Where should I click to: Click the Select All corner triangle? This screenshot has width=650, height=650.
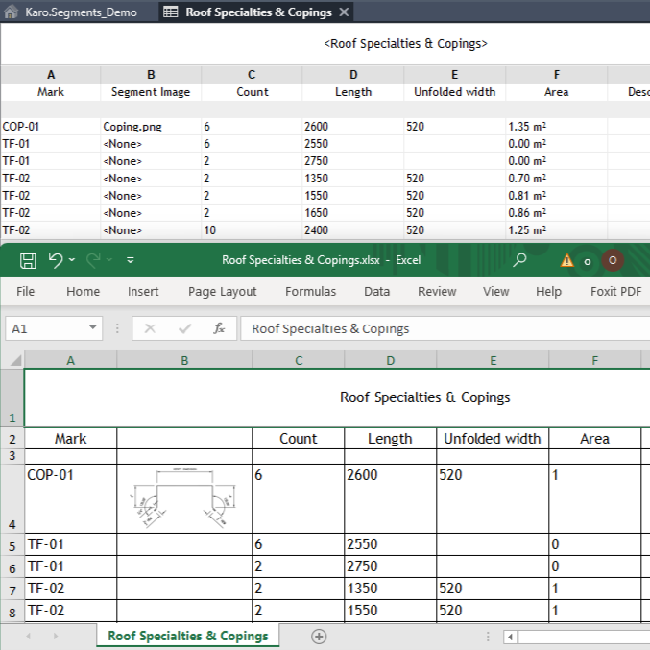15,360
